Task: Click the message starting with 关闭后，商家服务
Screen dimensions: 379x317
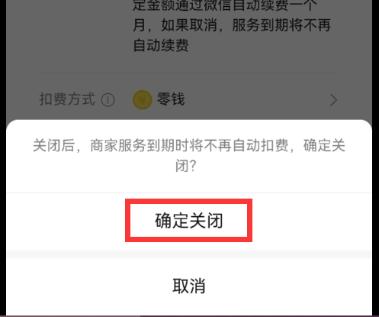Action: coord(189,156)
